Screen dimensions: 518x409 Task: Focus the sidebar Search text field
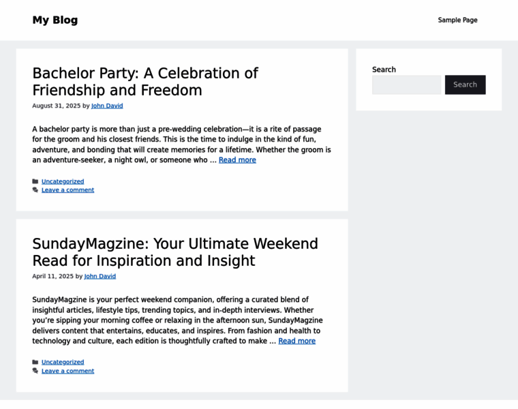(406, 85)
